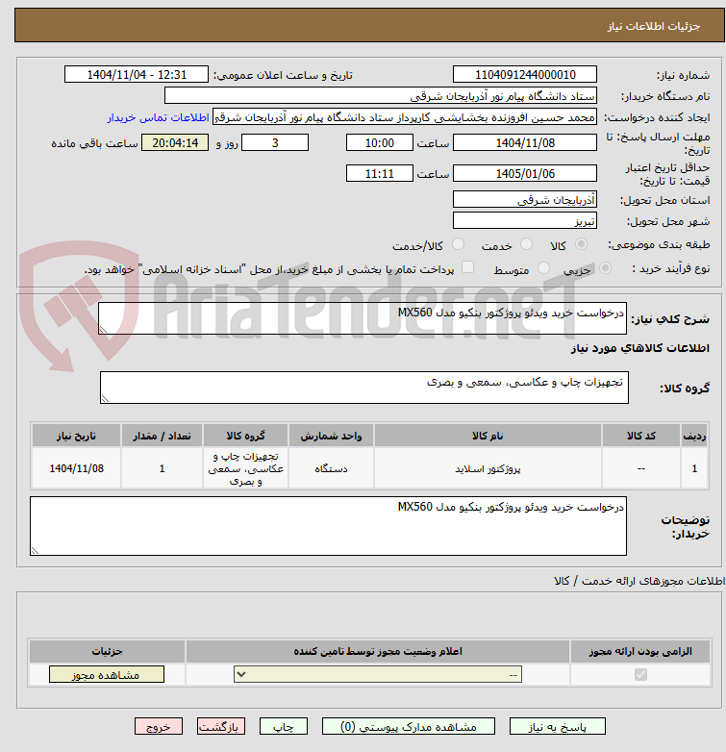Viewport: 726px width, 752px height.
Task: Click the نام دستگاه خریدار field
Action: 381,96
